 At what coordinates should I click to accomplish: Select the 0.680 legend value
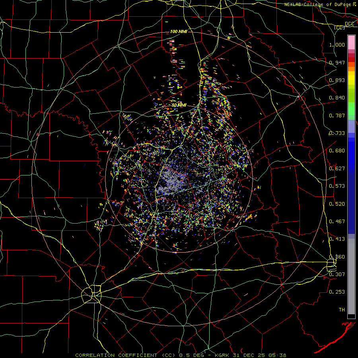[337, 150]
